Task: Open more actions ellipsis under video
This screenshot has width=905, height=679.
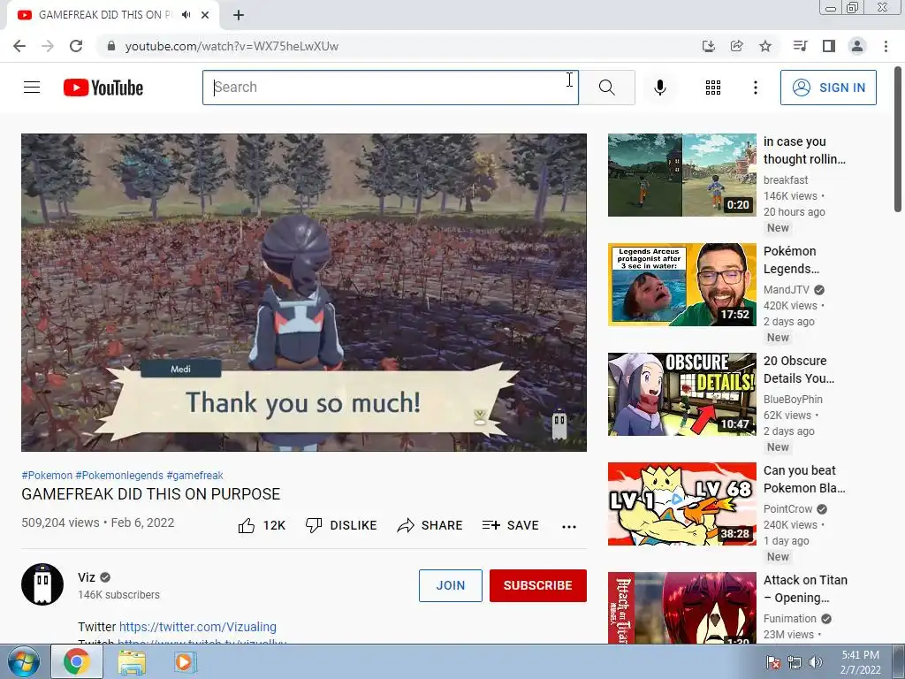Action: coord(569,526)
